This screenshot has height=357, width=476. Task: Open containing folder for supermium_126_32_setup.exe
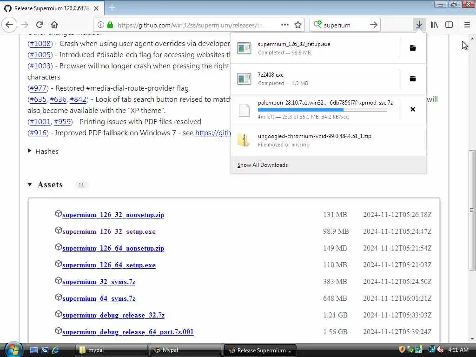pyautogui.click(x=413, y=48)
